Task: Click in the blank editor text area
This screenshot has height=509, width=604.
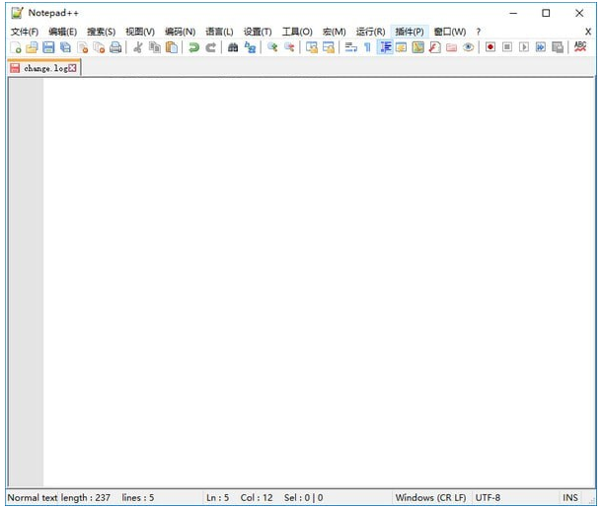Action: tap(319, 283)
